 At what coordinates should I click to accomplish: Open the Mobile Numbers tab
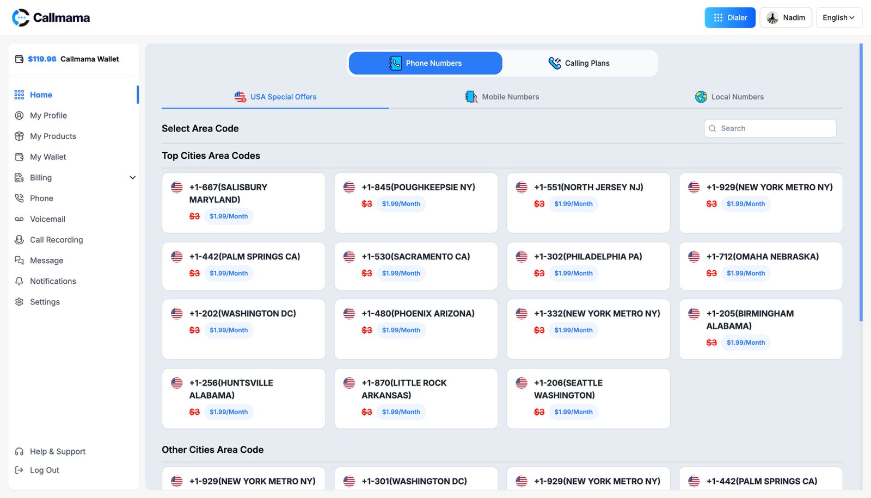pyautogui.click(x=502, y=97)
